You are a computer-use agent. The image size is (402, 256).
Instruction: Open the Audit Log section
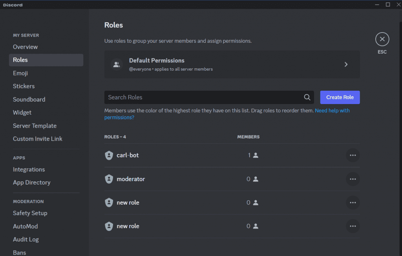26,240
